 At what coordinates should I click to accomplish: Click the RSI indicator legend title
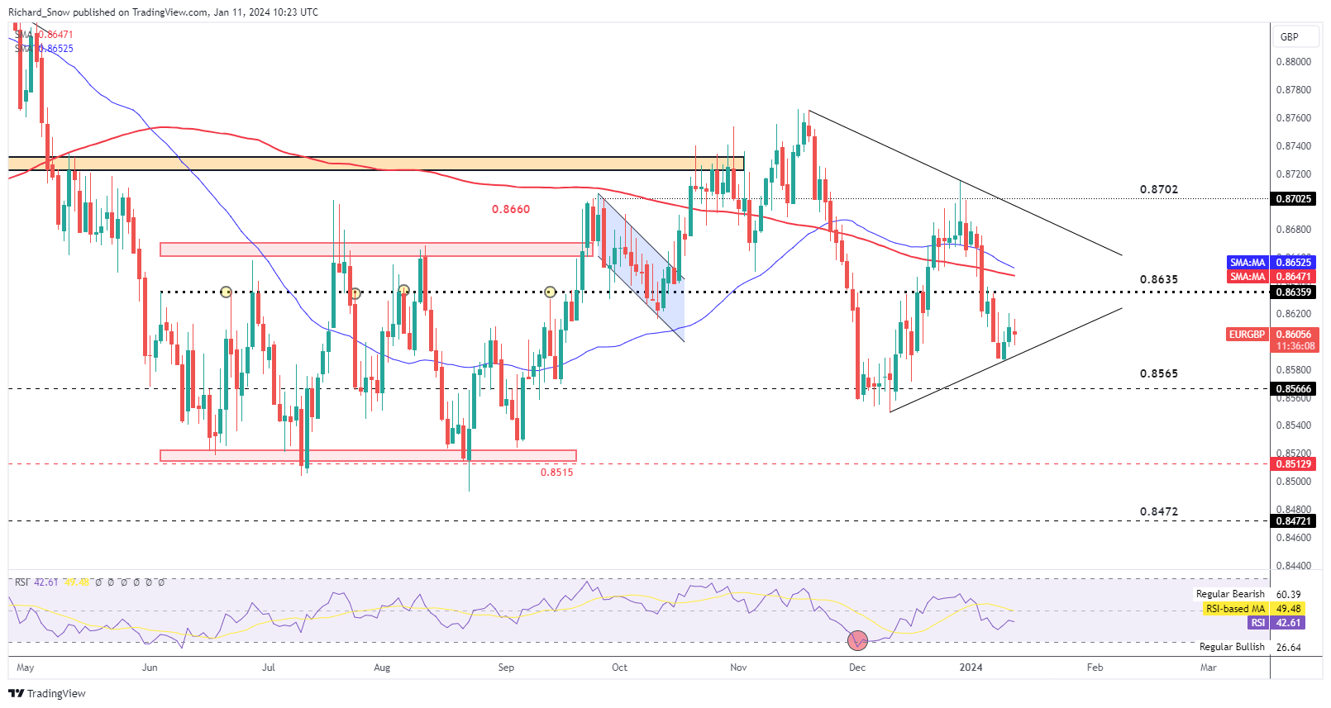(21, 582)
